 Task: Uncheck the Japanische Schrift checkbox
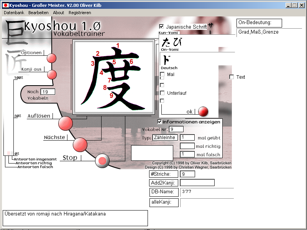tap(161, 27)
